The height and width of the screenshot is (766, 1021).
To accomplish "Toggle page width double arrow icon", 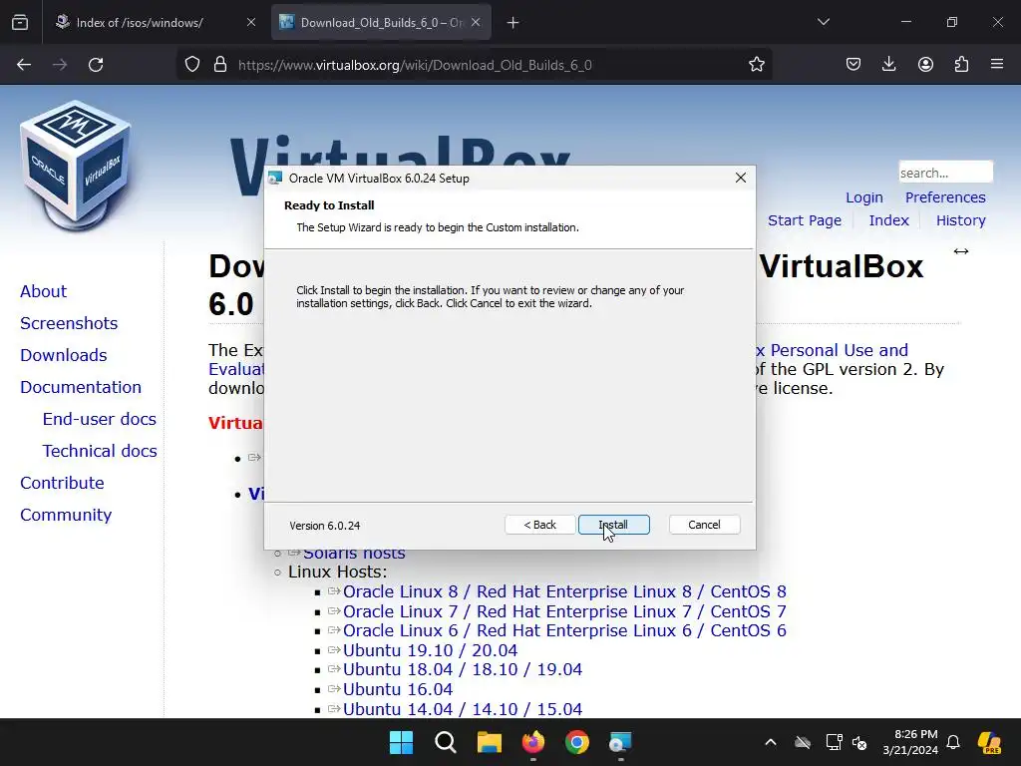I will click(960, 251).
